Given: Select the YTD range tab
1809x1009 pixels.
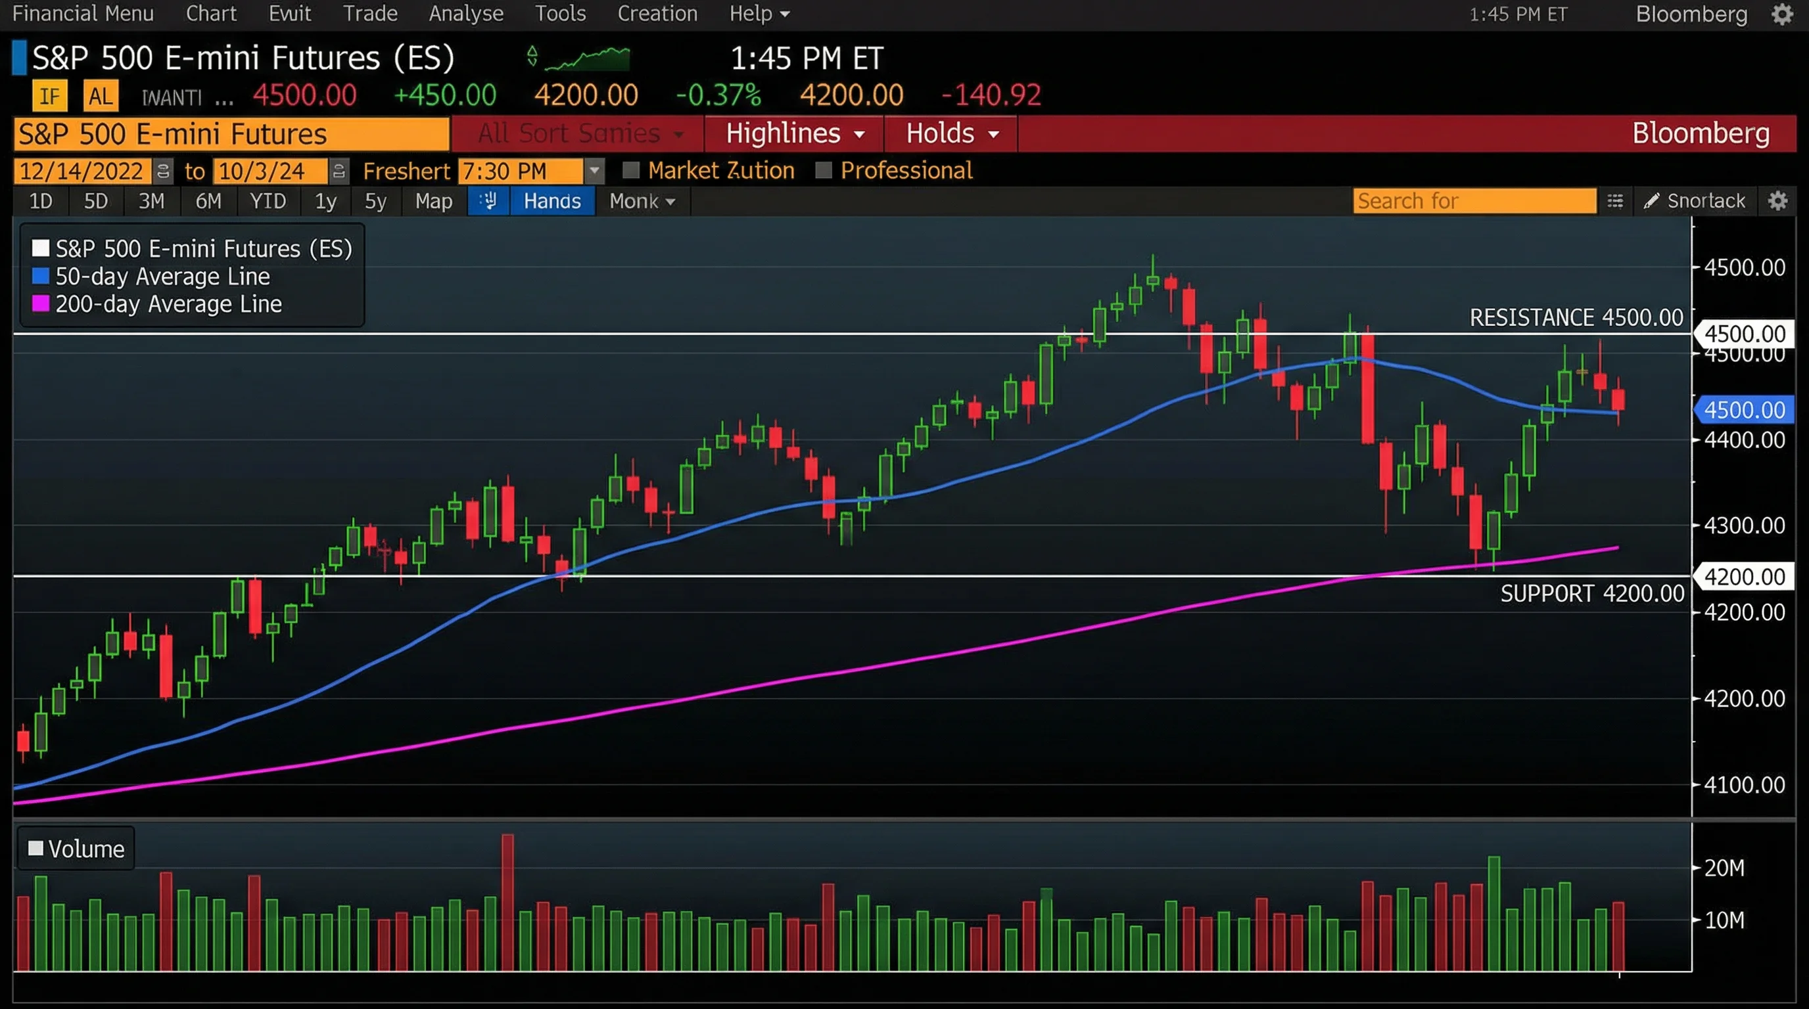Looking at the screenshot, I should 268,202.
